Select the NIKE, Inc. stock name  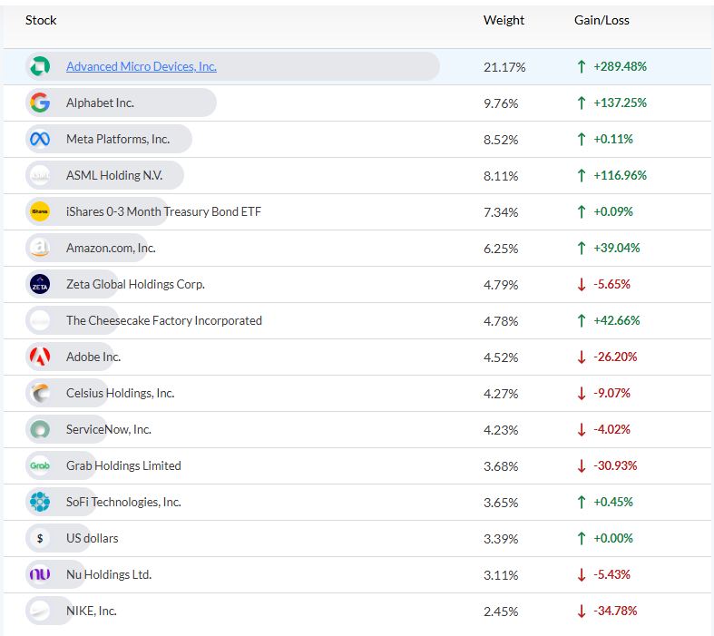[x=92, y=611]
